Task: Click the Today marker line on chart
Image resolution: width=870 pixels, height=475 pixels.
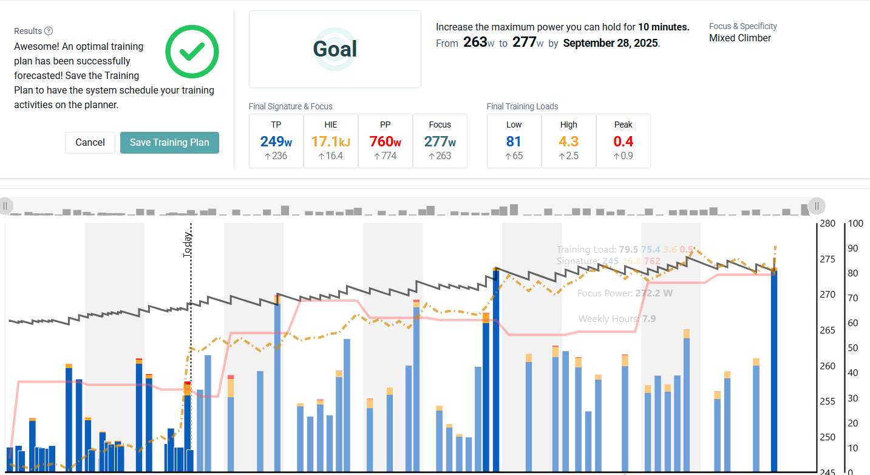Action: 191,346
